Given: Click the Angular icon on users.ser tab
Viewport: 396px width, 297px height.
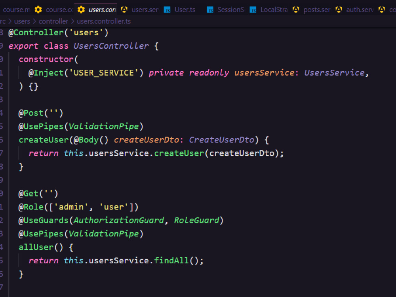Looking at the screenshot, I should click(124, 10).
